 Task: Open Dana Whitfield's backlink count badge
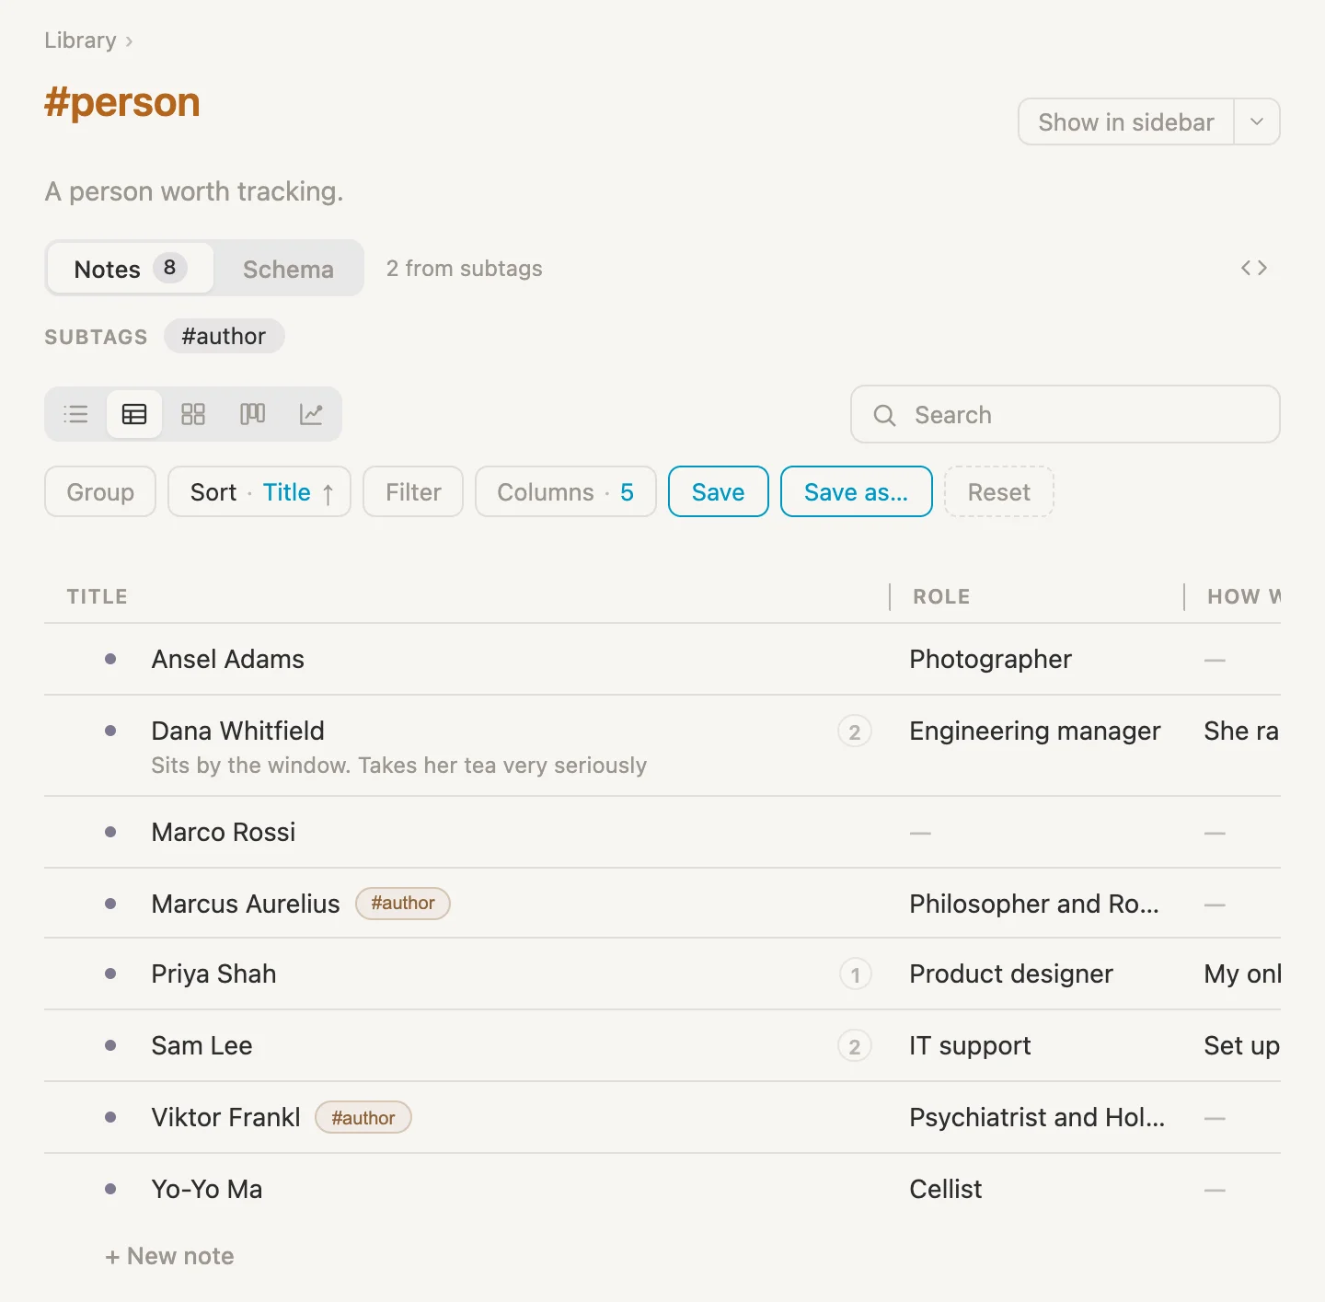pos(855,732)
